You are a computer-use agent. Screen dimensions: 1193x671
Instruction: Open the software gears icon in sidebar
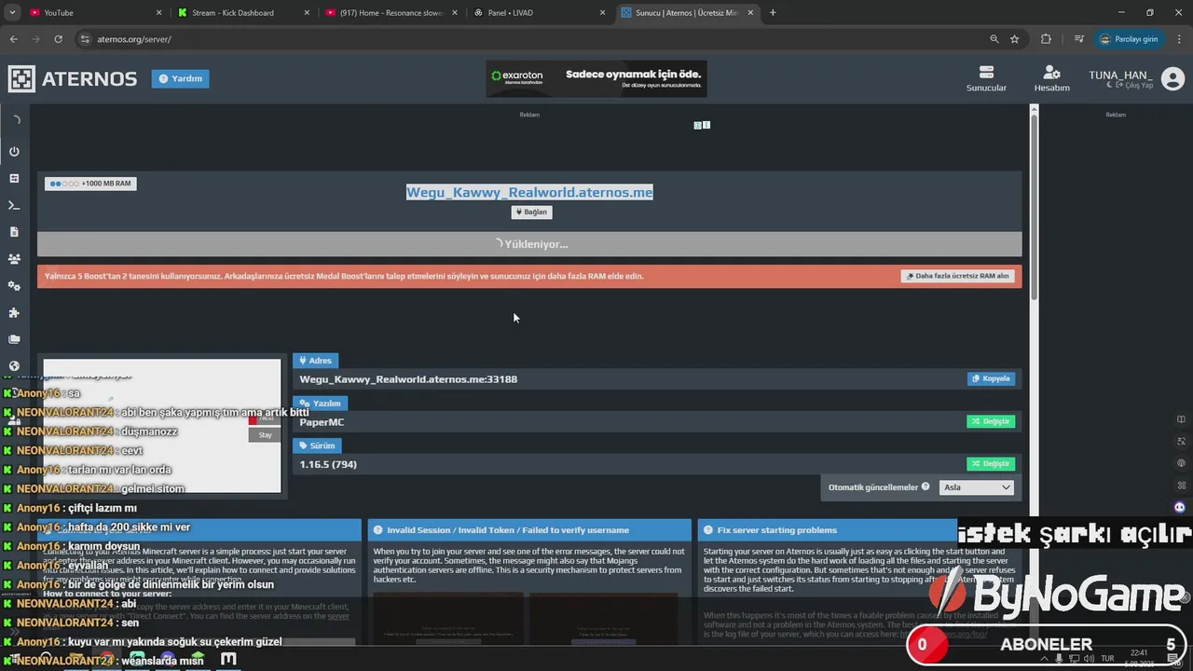pyautogui.click(x=14, y=286)
